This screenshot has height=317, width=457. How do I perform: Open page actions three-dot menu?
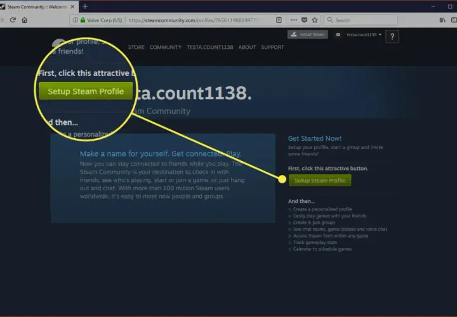point(294,20)
